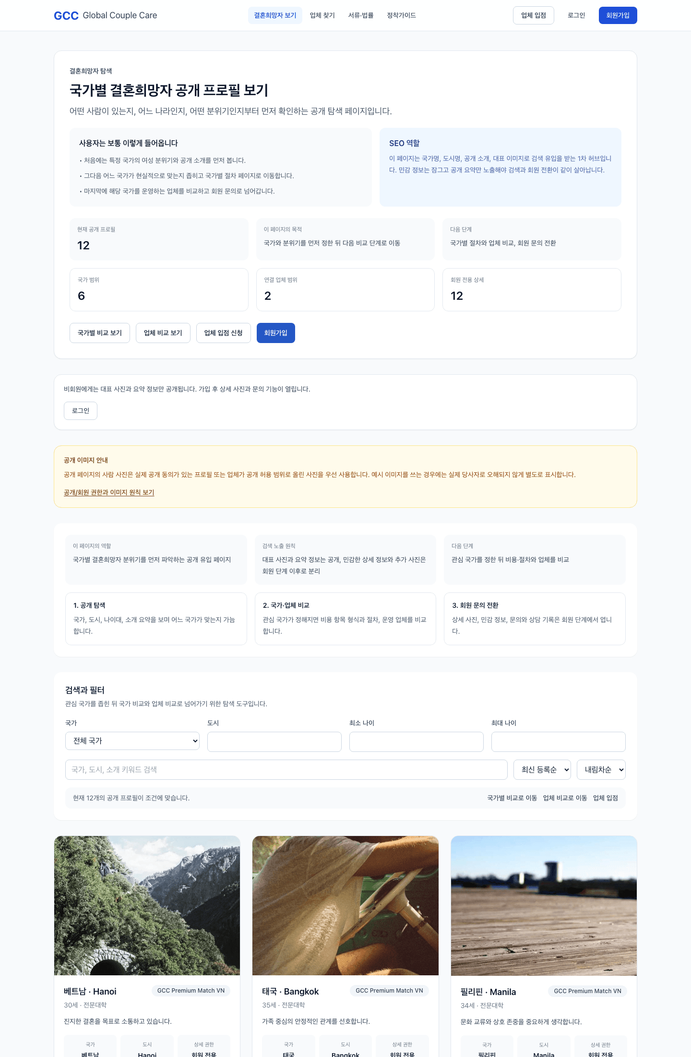691x1057 pixels.
Task: Expand the 전체 국가 country dropdown
Action: (x=132, y=741)
